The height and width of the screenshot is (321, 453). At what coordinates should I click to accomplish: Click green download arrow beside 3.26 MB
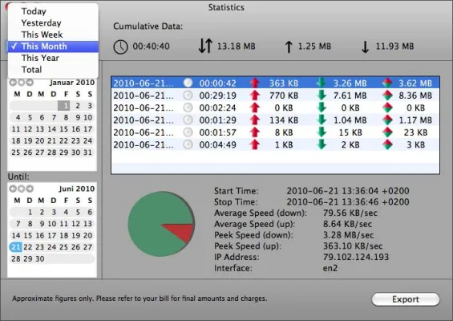click(x=322, y=83)
